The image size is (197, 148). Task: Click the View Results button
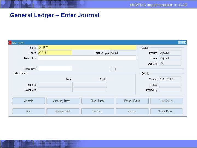point(167,101)
